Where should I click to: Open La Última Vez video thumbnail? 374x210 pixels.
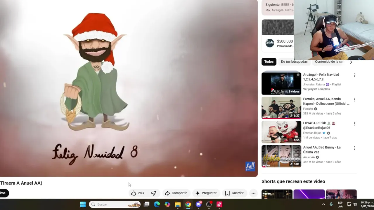(281, 156)
